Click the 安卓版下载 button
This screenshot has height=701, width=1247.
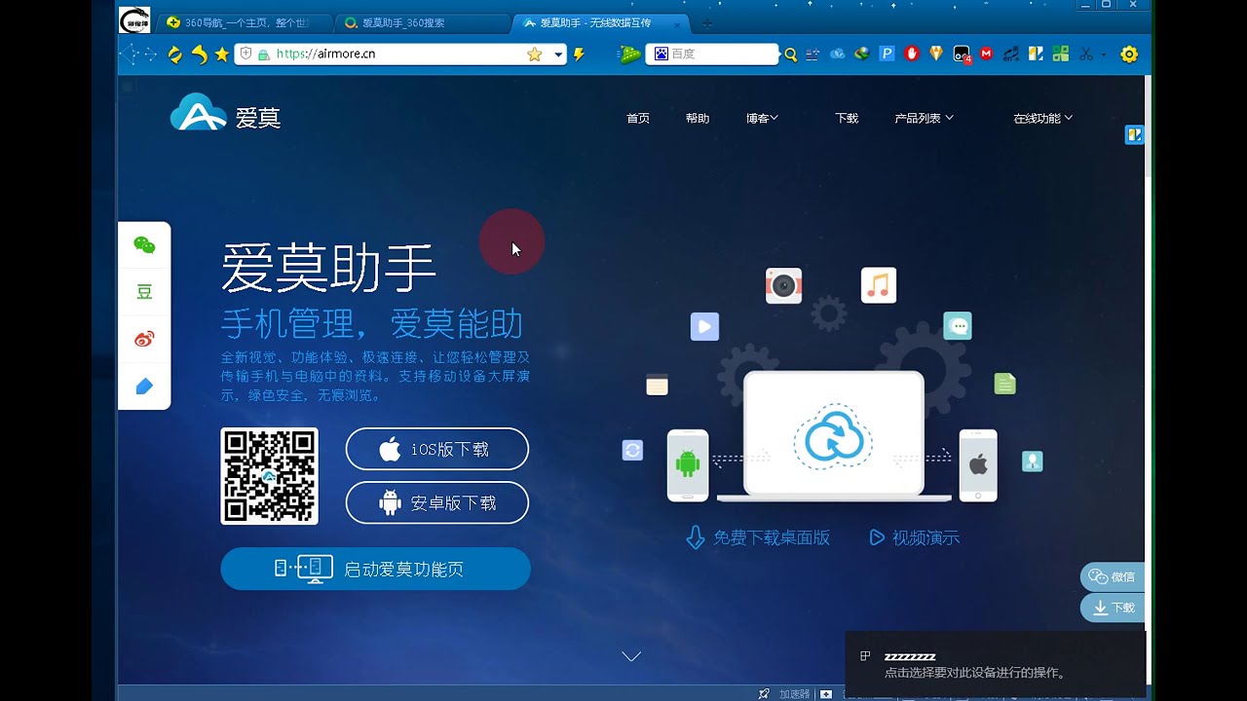pos(437,502)
